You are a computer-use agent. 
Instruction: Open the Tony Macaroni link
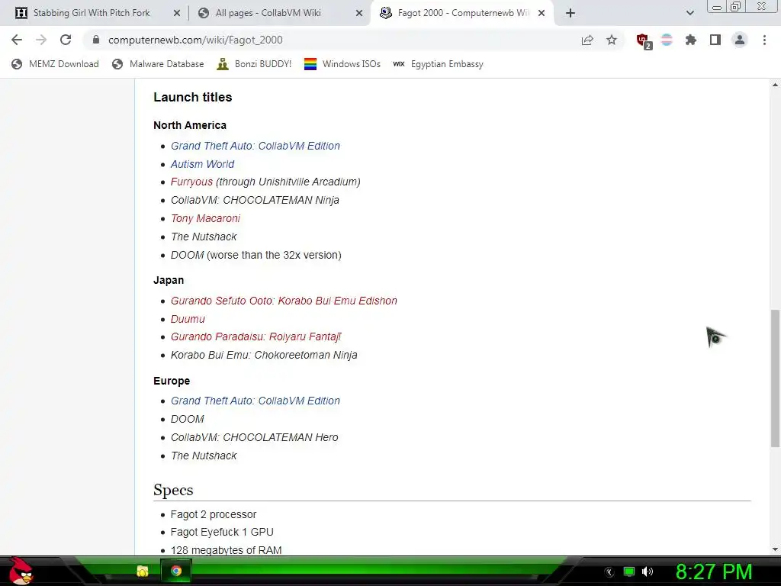(x=205, y=218)
